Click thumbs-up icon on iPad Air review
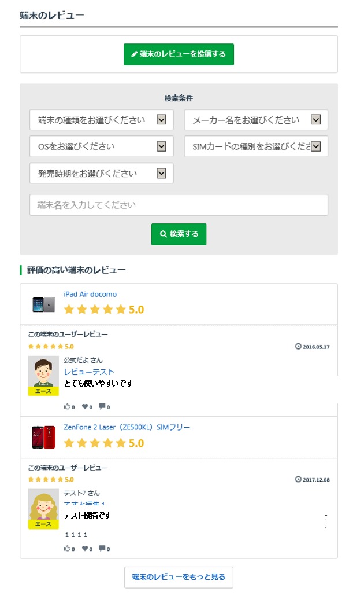353x599 pixels. (x=67, y=406)
